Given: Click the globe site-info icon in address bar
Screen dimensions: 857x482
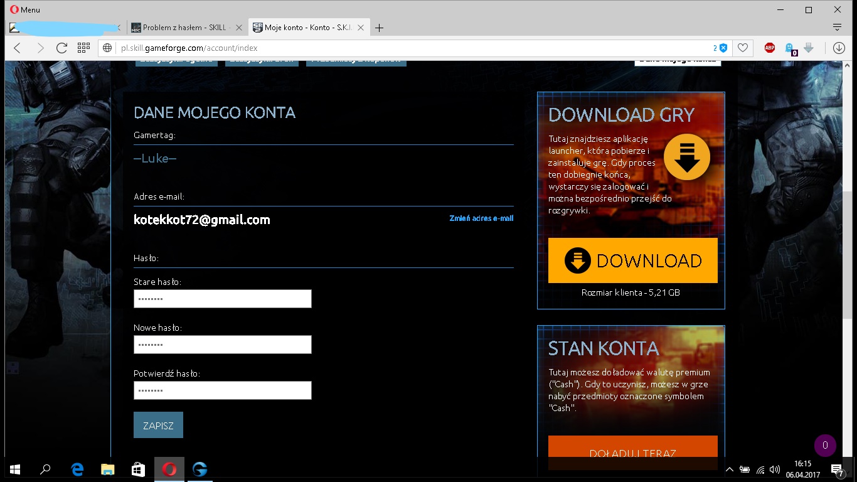Looking at the screenshot, I should click(107, 48).
